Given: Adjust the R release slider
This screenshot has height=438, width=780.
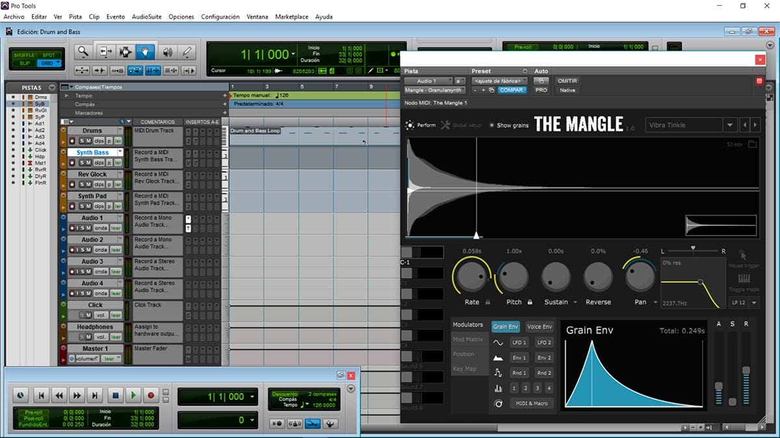Looking at the screenshot, I should [x=746, y=371].
